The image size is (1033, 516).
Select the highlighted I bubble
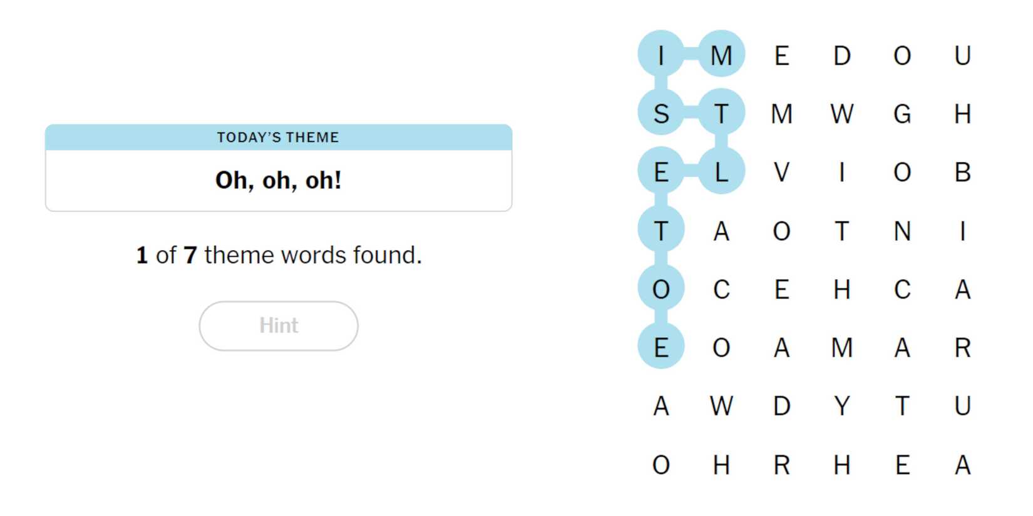661,56
